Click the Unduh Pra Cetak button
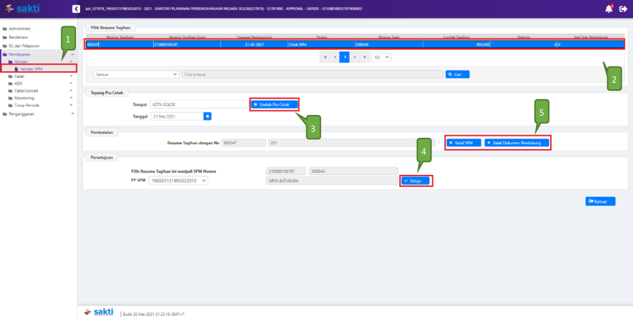The image size is (633, 318). coord(274,104)
